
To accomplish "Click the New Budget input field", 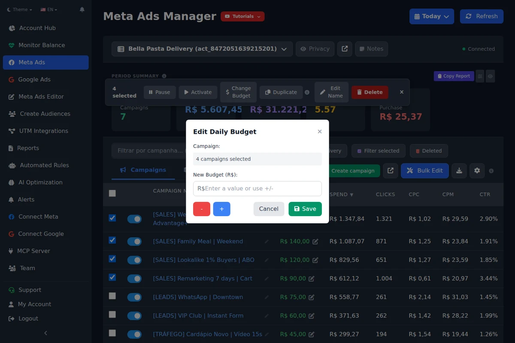I will point(257,189).
